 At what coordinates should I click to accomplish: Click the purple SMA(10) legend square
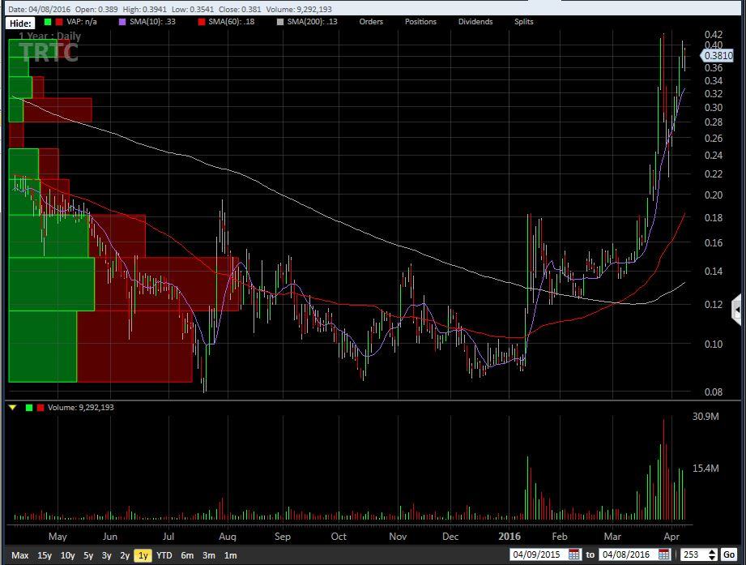[124, 22]
